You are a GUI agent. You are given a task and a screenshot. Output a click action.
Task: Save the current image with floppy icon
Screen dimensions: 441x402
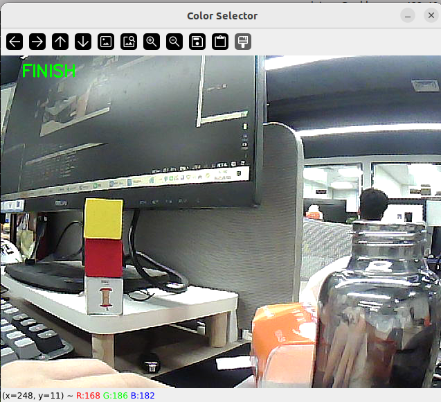(x=197, y=42)
